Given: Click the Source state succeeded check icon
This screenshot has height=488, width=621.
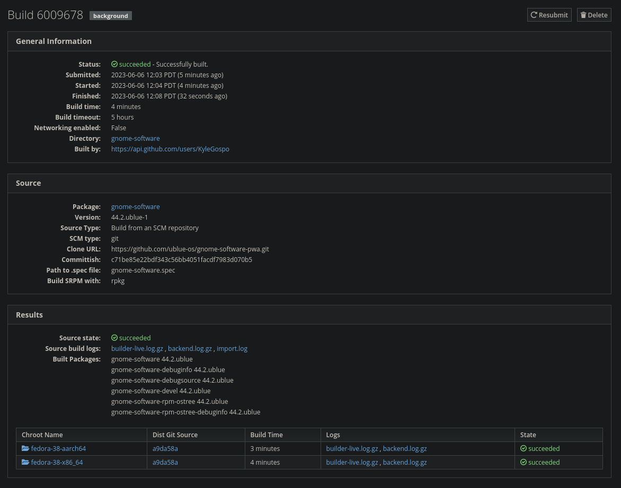Looking at the screenshot, I should [114, 338].
